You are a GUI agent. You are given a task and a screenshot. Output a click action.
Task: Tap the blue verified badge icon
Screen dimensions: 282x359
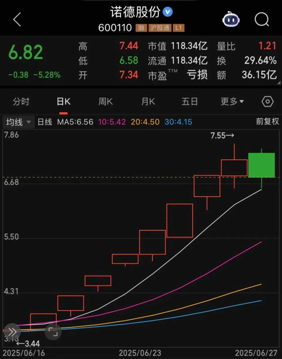tap(168, 12)
